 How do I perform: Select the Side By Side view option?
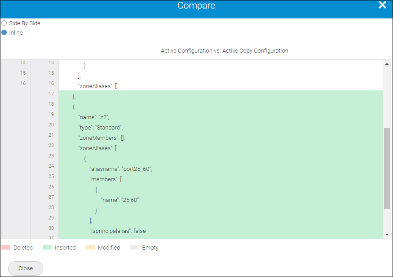[x=4, y=23]
